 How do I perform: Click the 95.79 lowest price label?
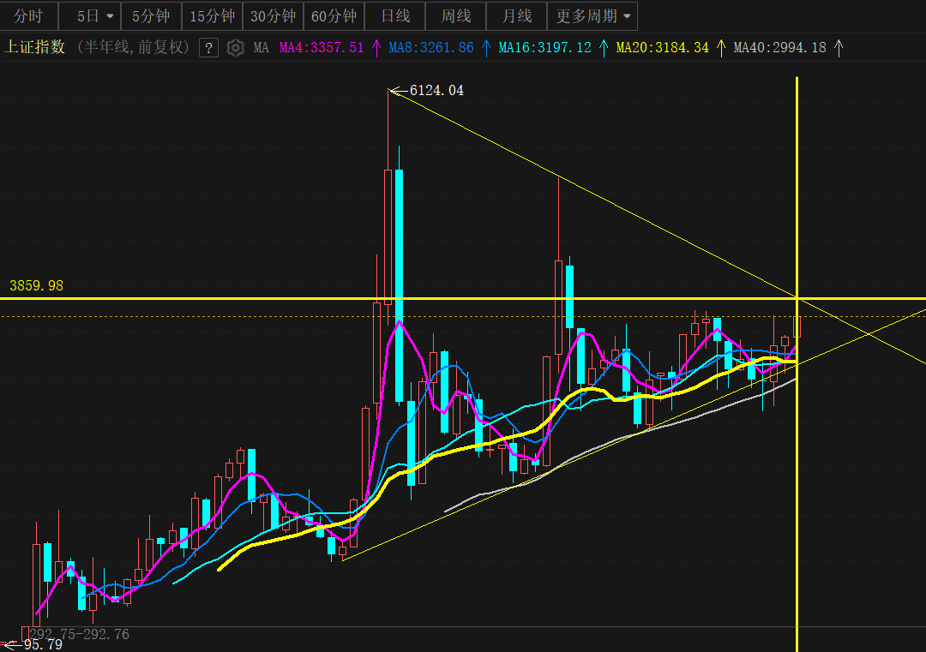(x=43, y=645)
